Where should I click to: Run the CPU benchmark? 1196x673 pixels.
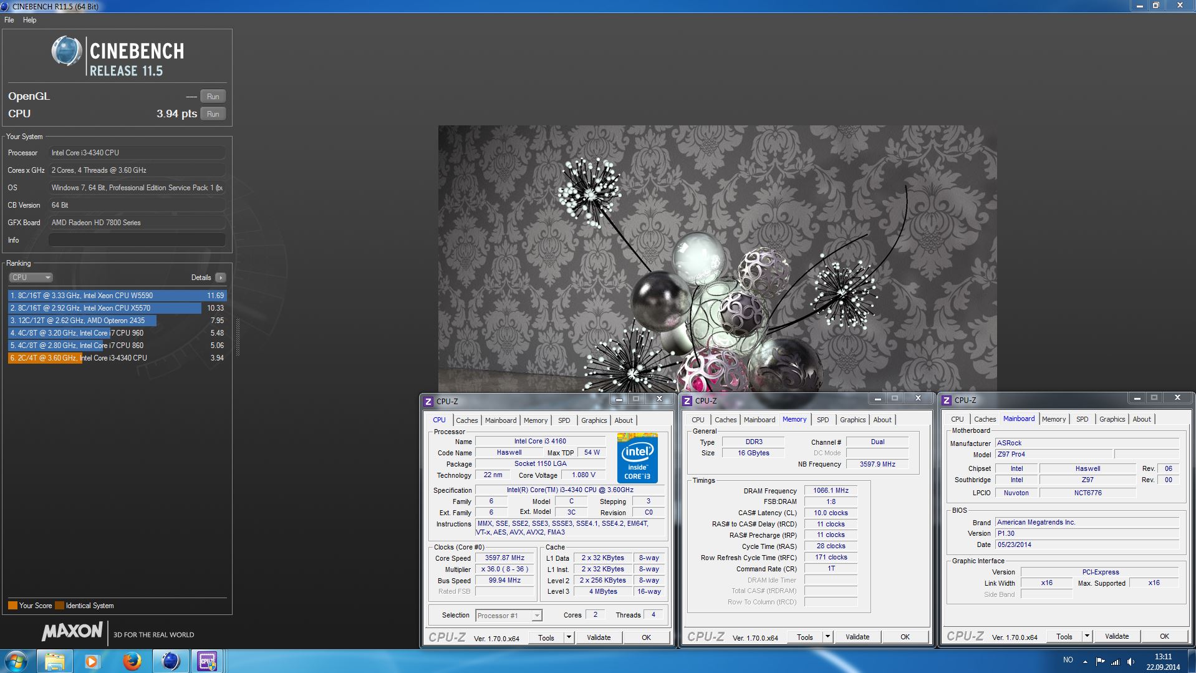tap(213, 114)
